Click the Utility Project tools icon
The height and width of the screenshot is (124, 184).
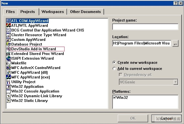(9, 82)
